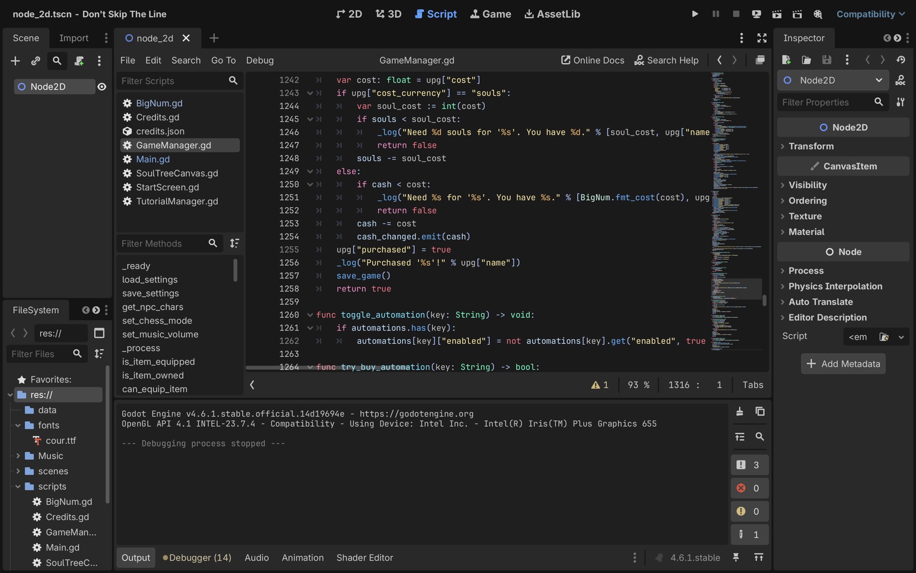916x573 pixels.
Task: Make the script editor floating window
Action: (x=760, y=60)
